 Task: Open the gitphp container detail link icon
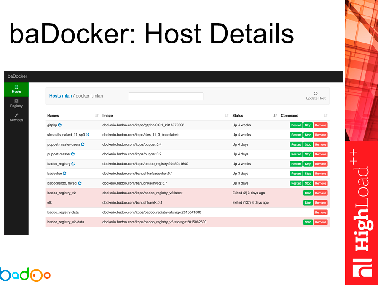click(x=60, y=125)
